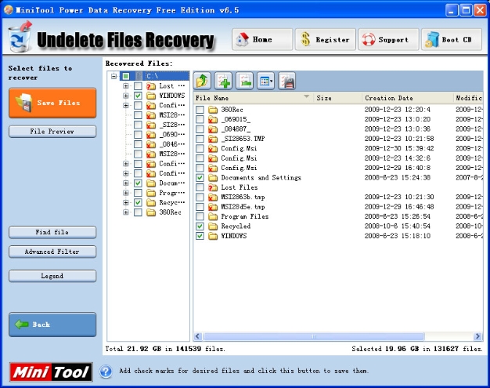Check the Lost Files checkbox in file list
The width and height of the screenshot is (490, 388).
click(200, 187)
